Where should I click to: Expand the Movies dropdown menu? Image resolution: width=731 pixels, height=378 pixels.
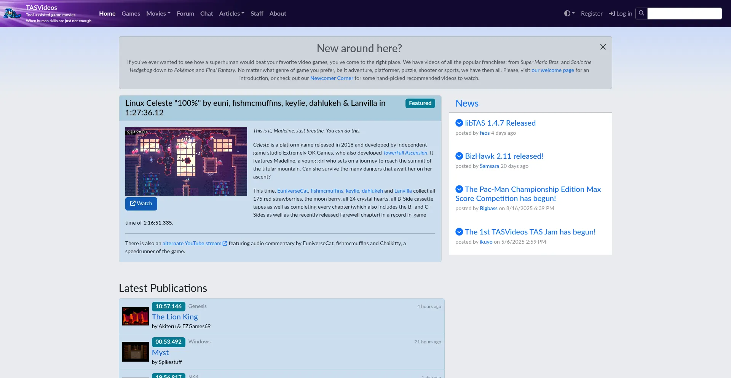coord(158,13)
